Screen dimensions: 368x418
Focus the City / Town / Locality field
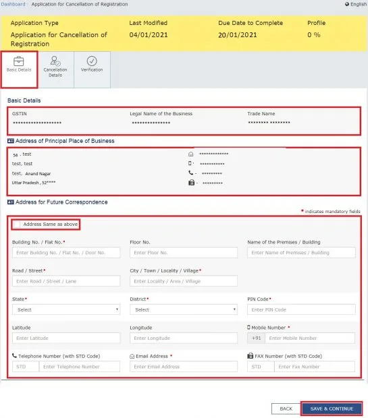click(184, 281)
